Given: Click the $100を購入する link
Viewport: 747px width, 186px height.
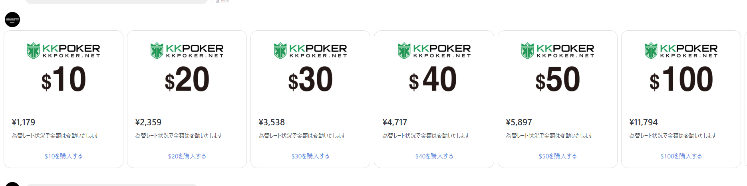Looking at the screenshot, I should tap(681, 156).
